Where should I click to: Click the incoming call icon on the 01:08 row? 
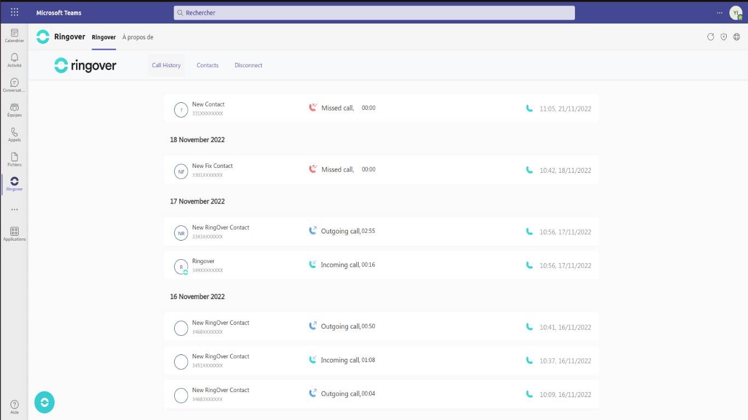point(313,360)
